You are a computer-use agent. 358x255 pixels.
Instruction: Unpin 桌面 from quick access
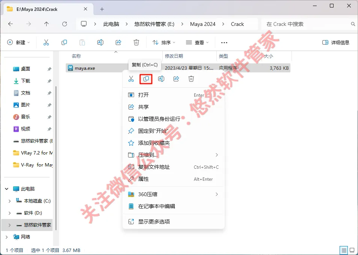49,69
